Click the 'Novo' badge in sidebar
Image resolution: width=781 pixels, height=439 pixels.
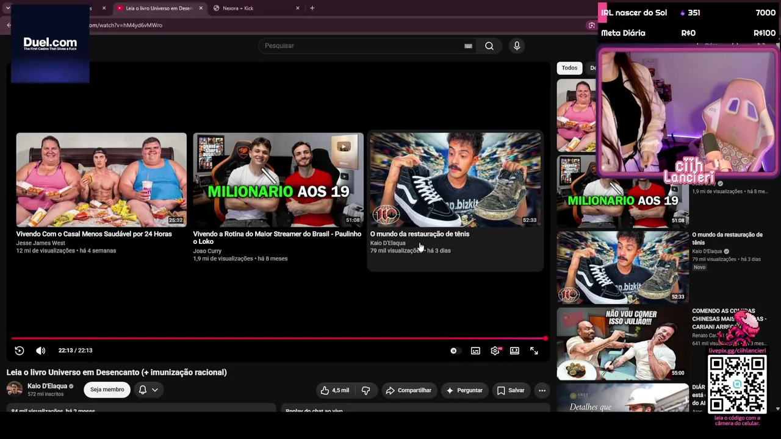pos(699,267)
